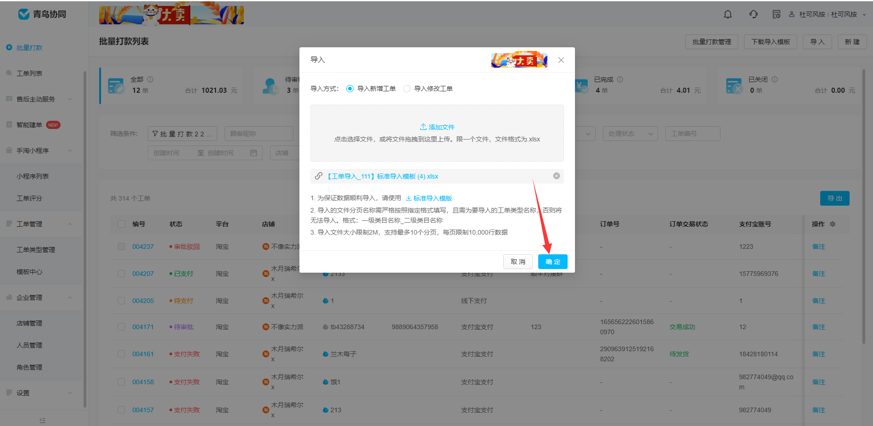Cancel the import dialog

pyautogui.click(x=518, y=262)
